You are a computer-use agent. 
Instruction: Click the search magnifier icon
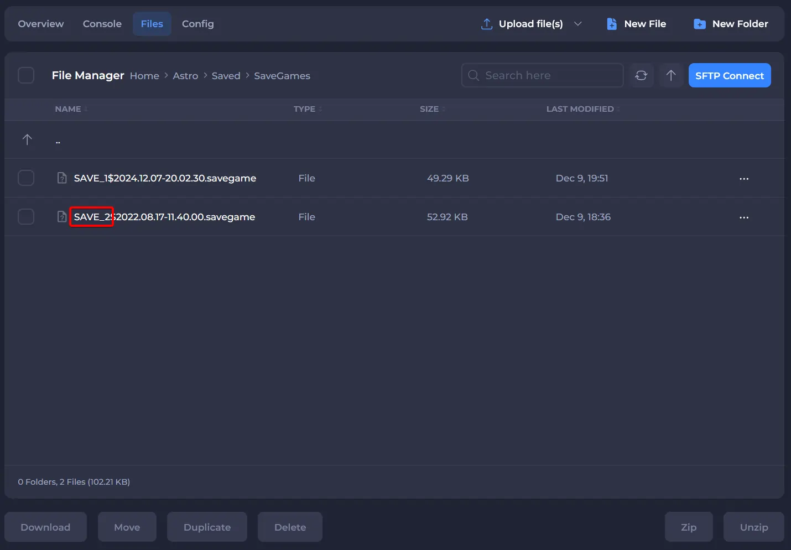(x=473, y=75)
